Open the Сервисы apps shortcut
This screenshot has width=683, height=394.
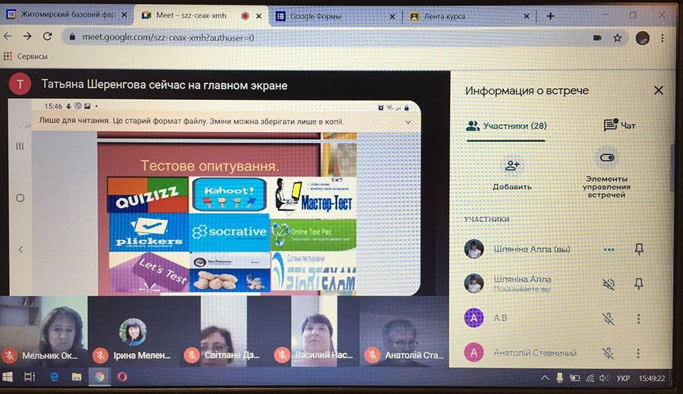[x=25, y=56]
